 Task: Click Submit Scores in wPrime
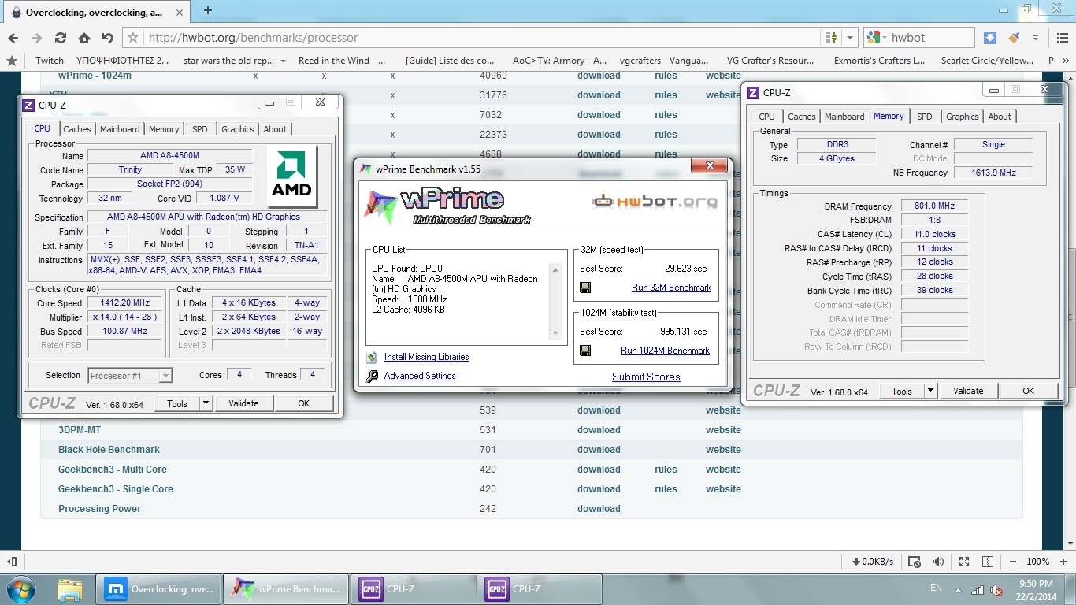[x=646, y=377]
